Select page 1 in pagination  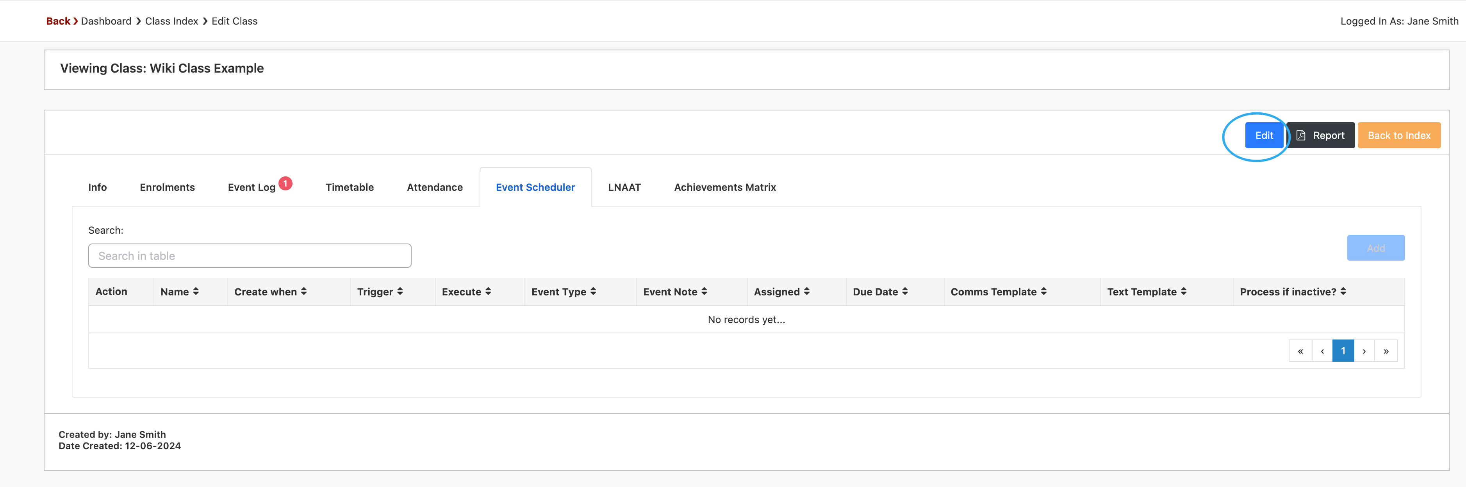1343,351
